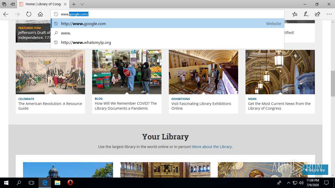
Task: Launch Opera from the taskbar
Action: (70, 183)
